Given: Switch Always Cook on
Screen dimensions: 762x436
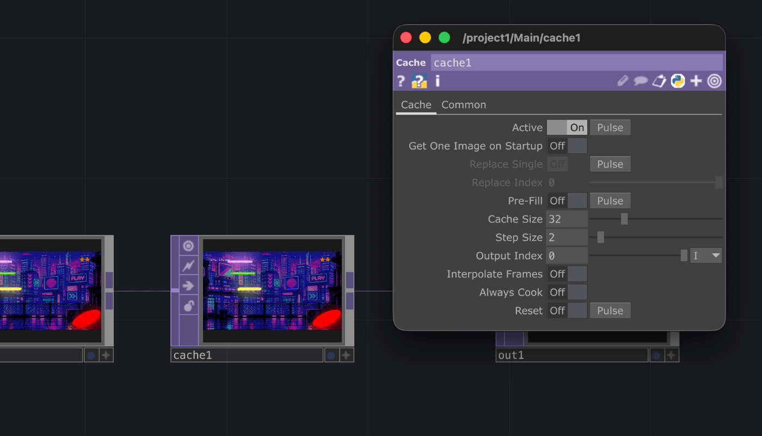Looking at the screenshot, I should (x=567, y=292).
